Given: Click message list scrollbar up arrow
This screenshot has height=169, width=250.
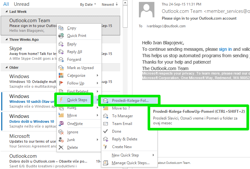Looking at the screenshot, I should (125, 3).
